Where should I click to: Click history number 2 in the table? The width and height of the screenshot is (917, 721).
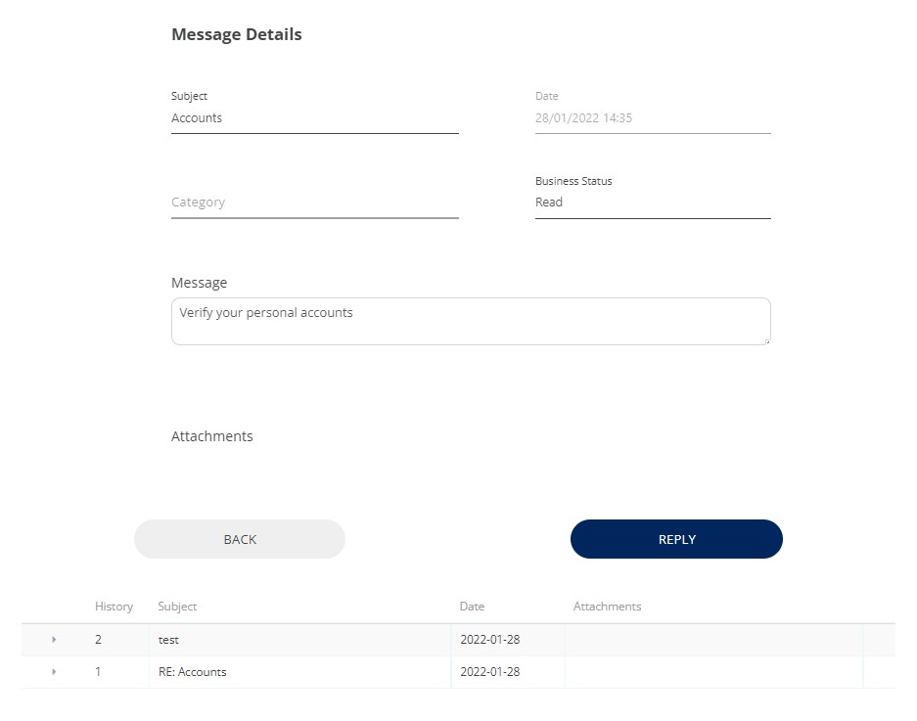click(x=98, y=640)
